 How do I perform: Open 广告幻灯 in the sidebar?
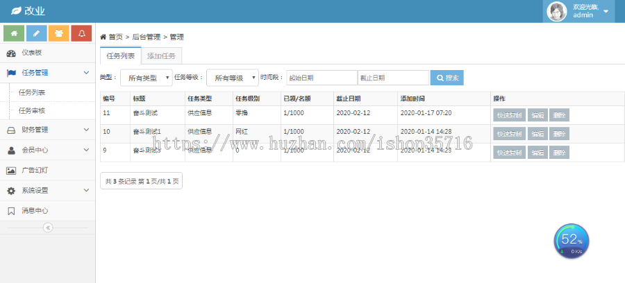pyautogui.click(x=34, y=170)
